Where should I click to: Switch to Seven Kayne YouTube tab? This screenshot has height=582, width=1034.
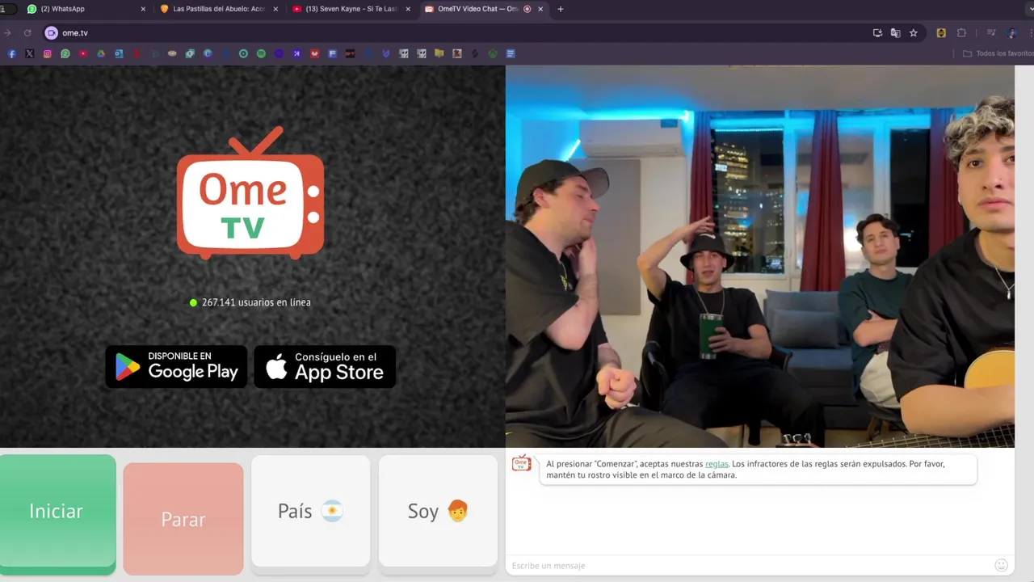[351, 9]
